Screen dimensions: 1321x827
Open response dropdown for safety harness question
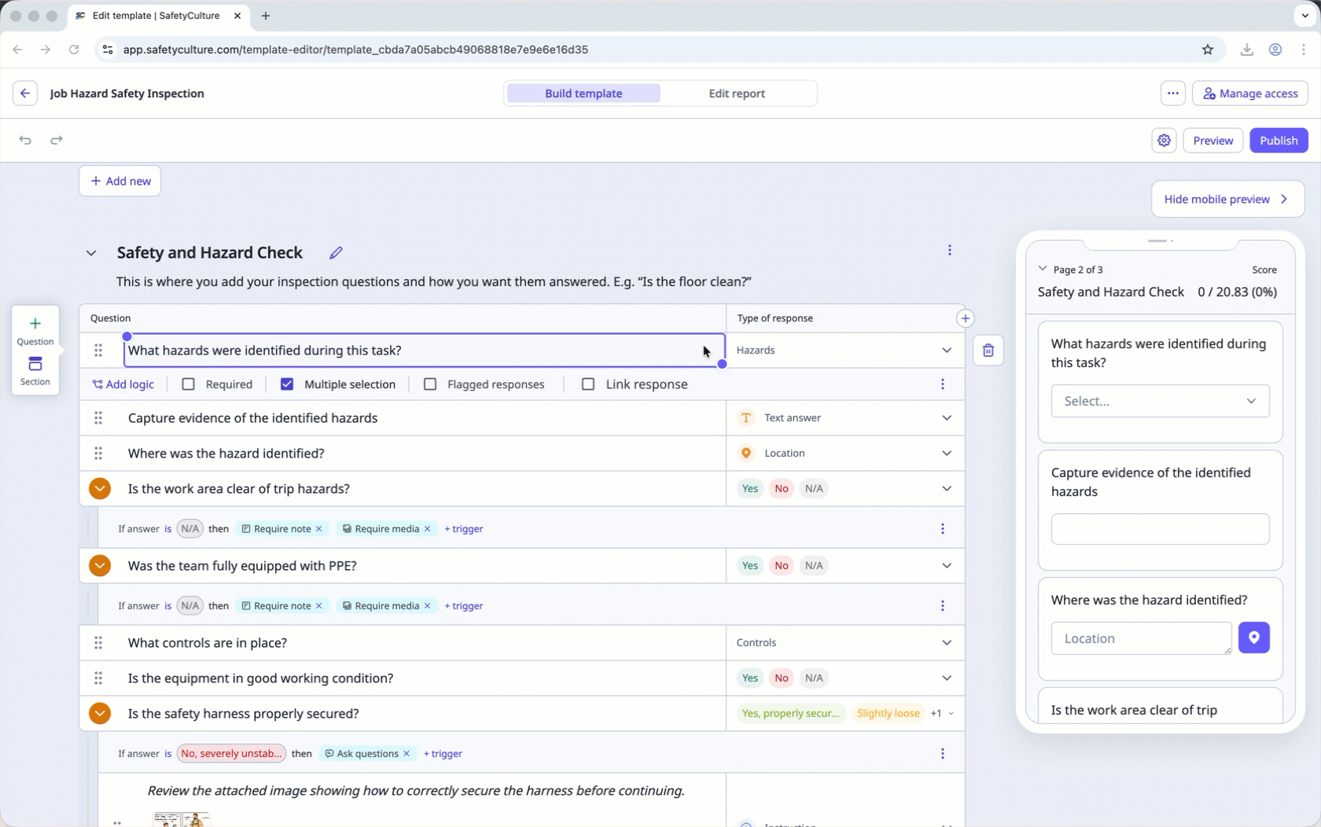[845, 714]
